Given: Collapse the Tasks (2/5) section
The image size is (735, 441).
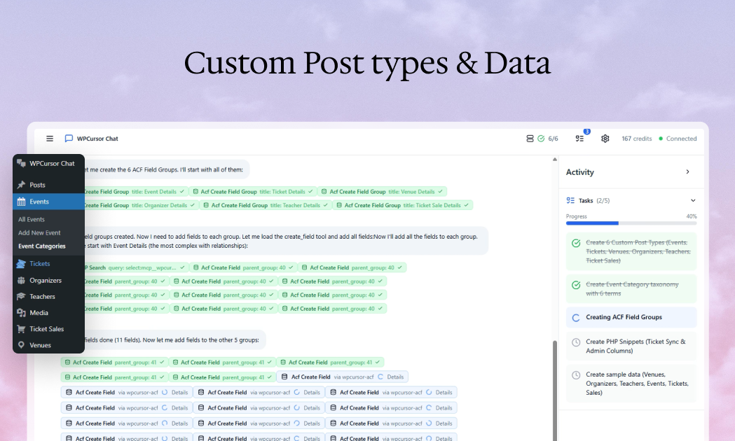Looking at the screenshot, I should [x=692, y=200].
